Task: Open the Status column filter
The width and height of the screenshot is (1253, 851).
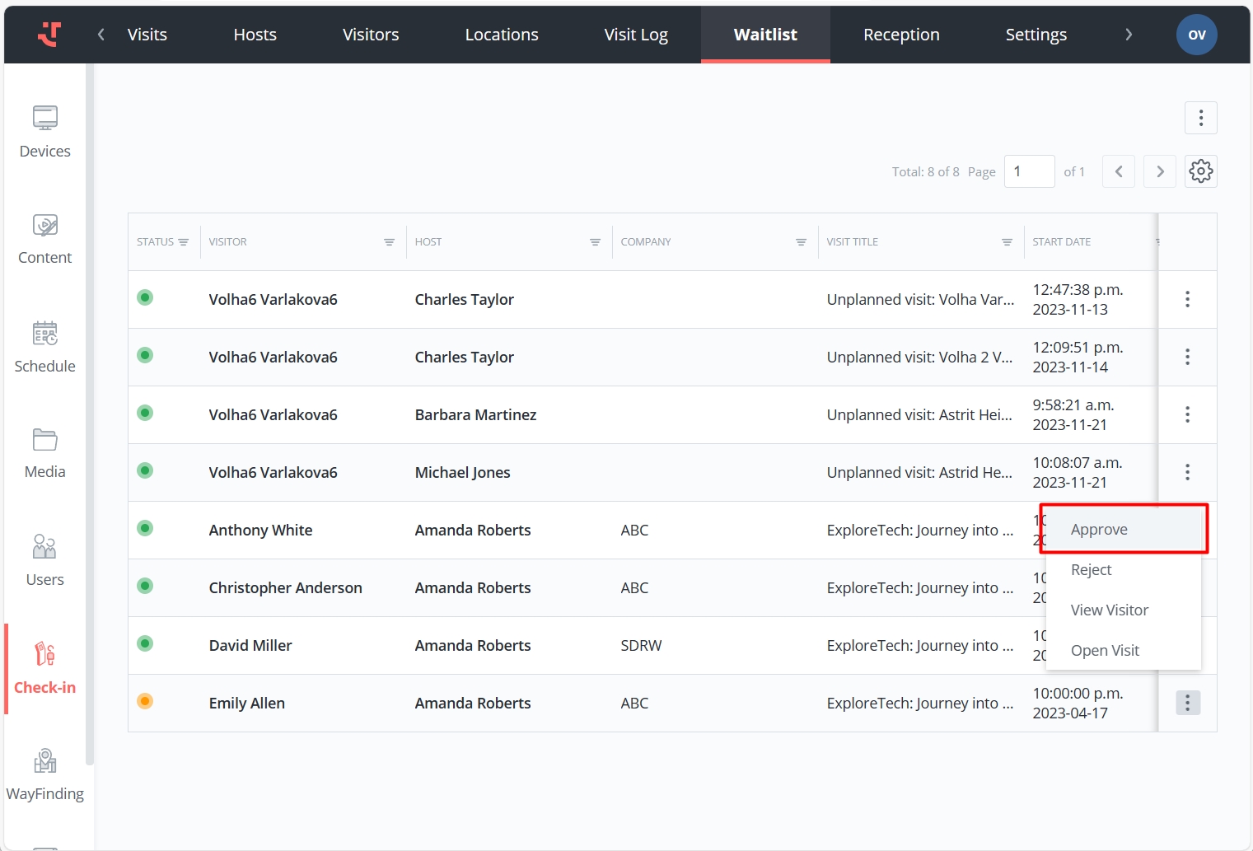Action: click(183, 242)
